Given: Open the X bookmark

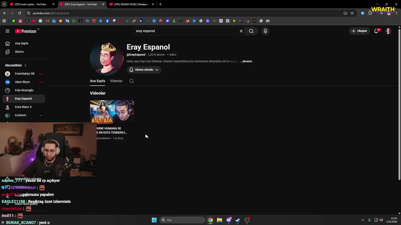Looking at the screenshot, I should 27,21.
